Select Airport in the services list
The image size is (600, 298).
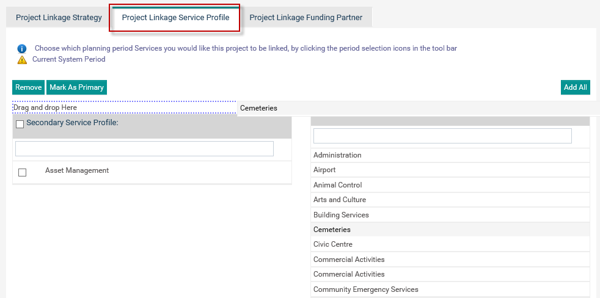[450, 170]
